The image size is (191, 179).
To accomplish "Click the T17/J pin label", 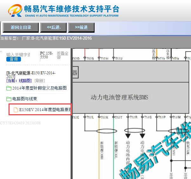I will pos(119,59).
